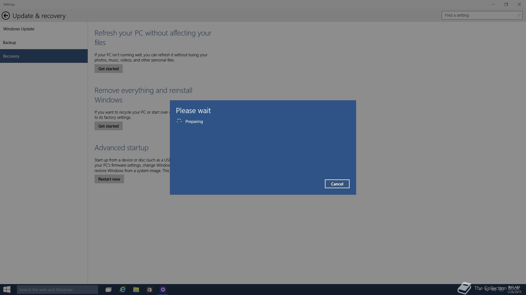Open the Store app from the taskbar
This screenshot has width=526, height=295.
coord(149,290)
